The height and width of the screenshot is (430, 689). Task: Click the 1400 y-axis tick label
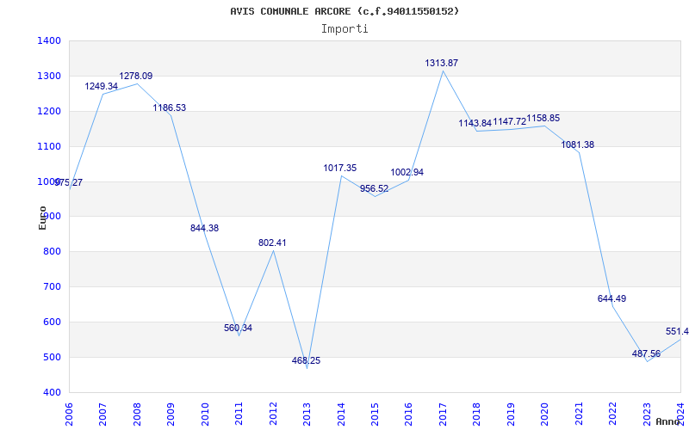click(49, 41)
